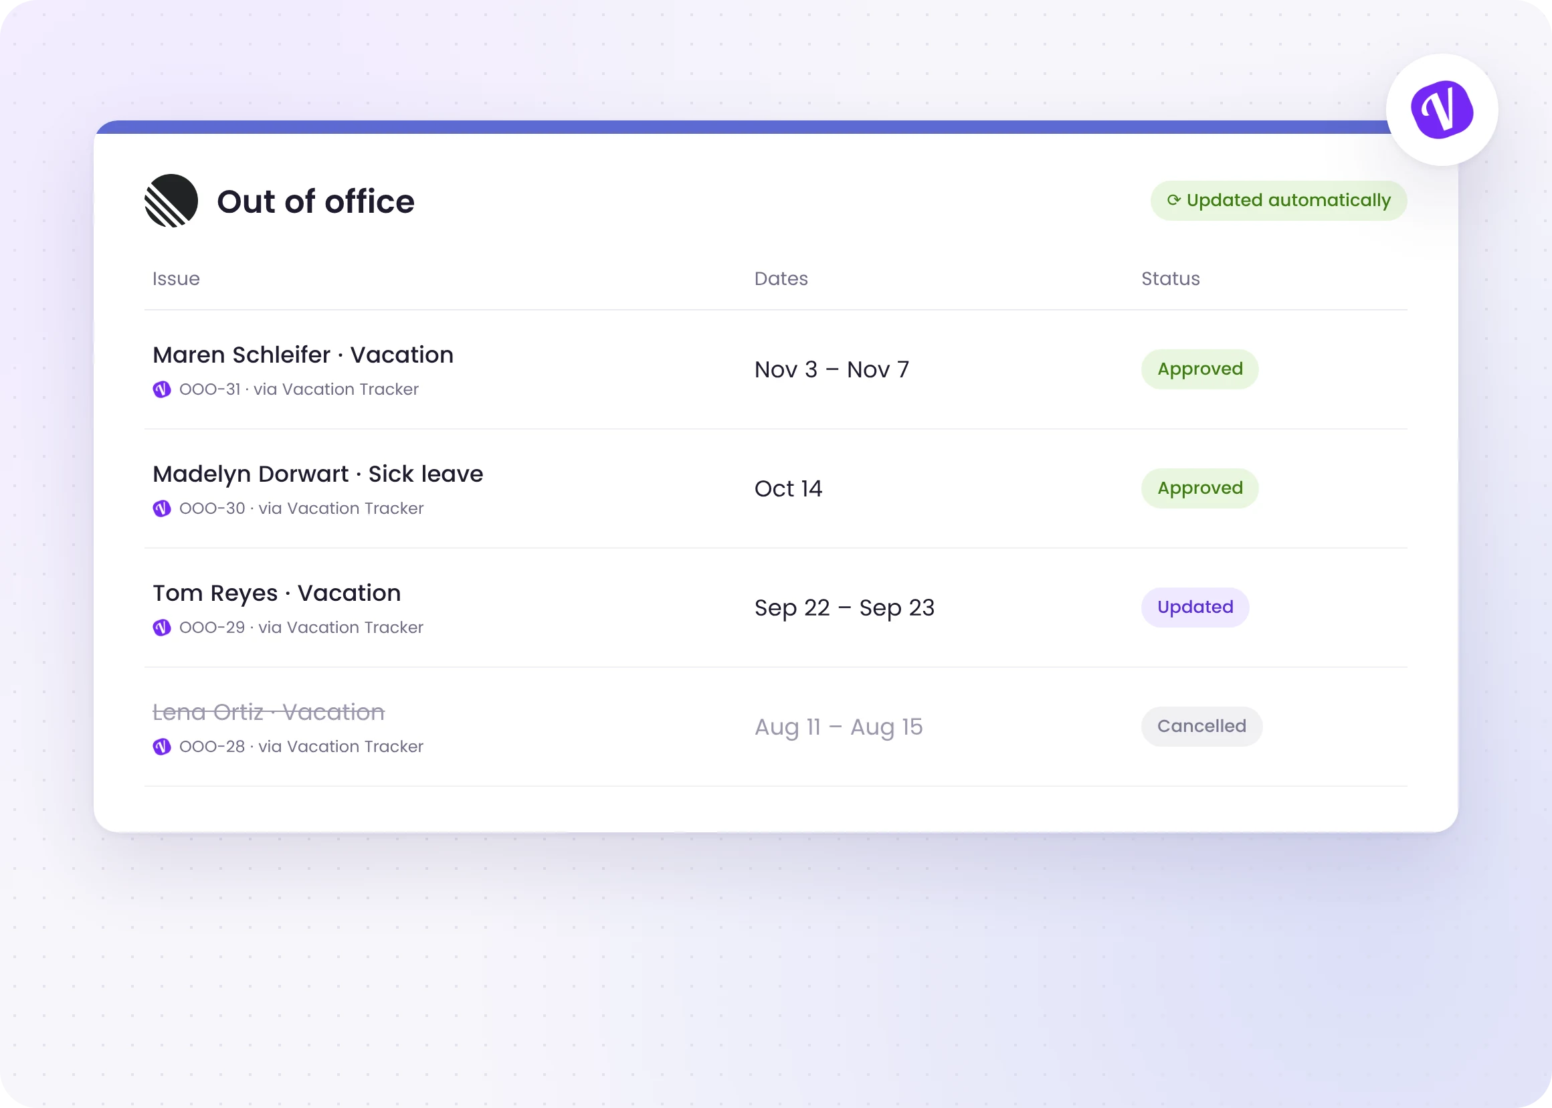
Task: Click the Sep 22 – Sep 23 dates
Action: [844, 608]
